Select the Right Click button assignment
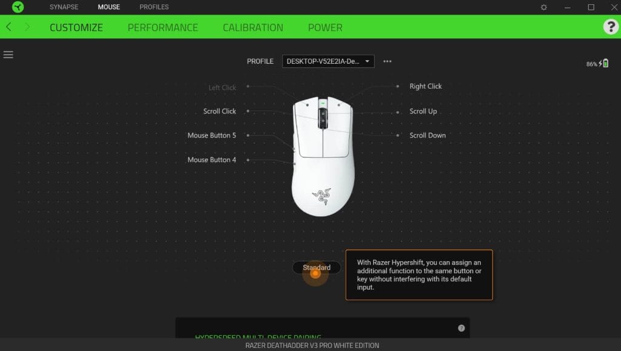621x351 pixels. pyautogui.click(x=425, y=86)
